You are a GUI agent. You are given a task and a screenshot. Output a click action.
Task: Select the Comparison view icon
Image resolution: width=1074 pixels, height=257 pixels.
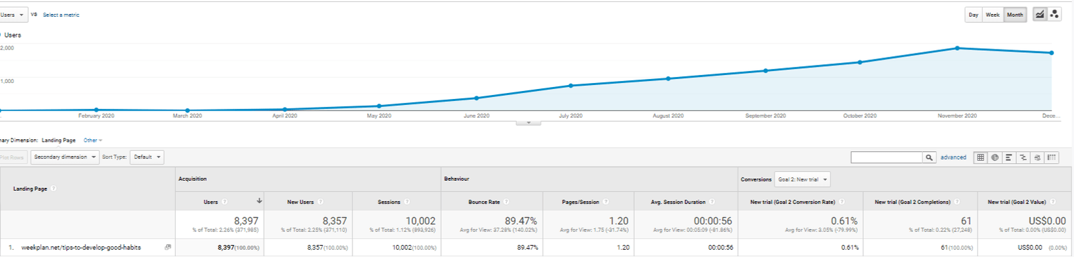tap(1023, 157)
